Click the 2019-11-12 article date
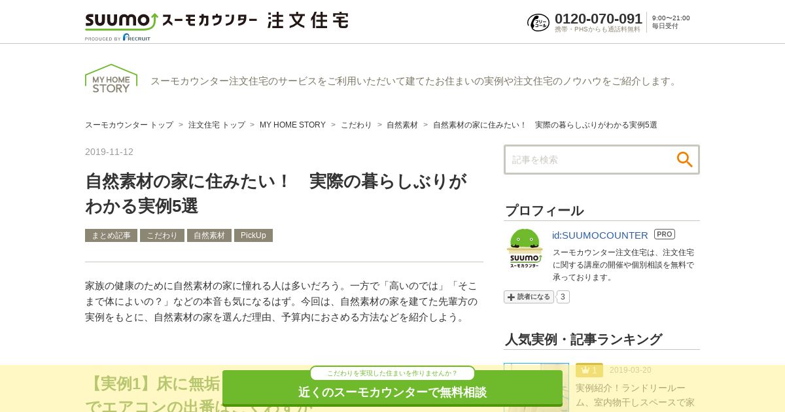The width and height of the screenshot is (785, 412). [x=109, y=152]
